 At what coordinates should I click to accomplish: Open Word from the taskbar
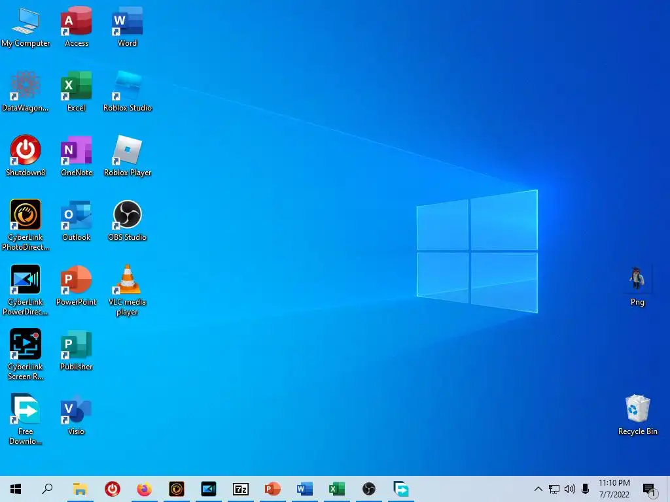(305, 489)
